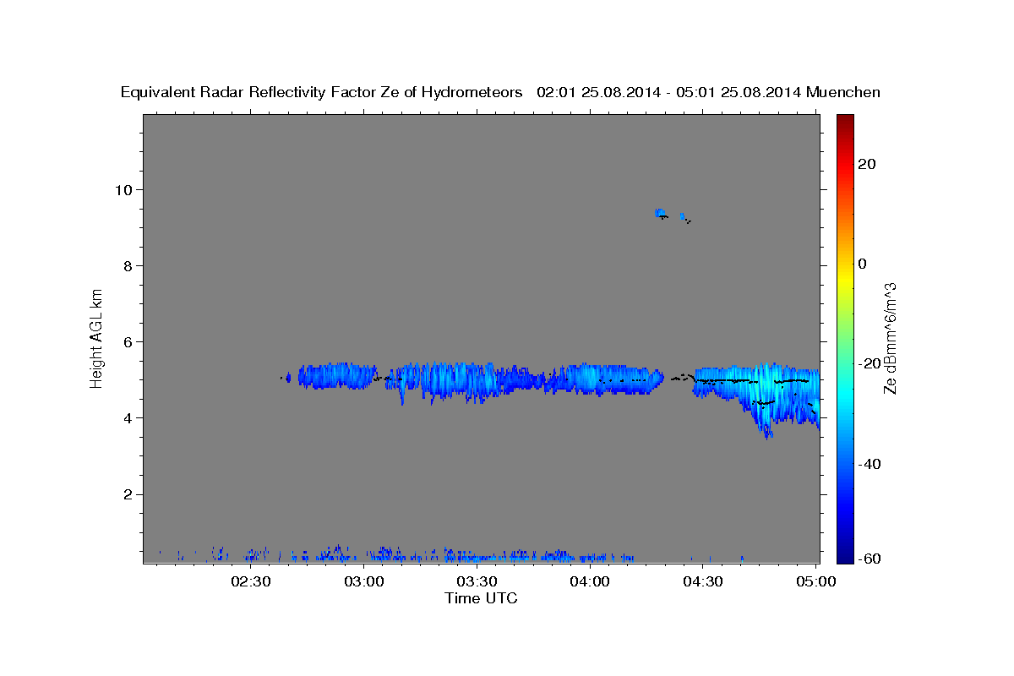Click the 'Ze dBmm^6/m^3' colorbar label

890,339
